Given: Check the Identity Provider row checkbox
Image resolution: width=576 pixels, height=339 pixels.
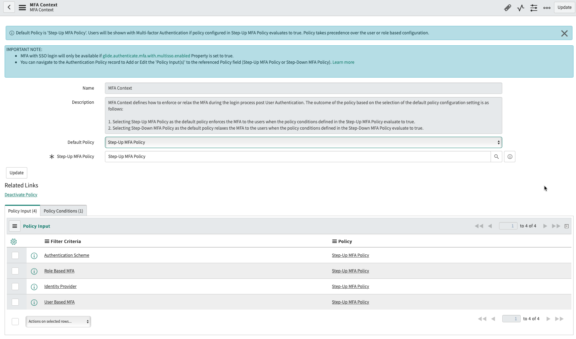Looking at the screenshot, I should point(15,287).
